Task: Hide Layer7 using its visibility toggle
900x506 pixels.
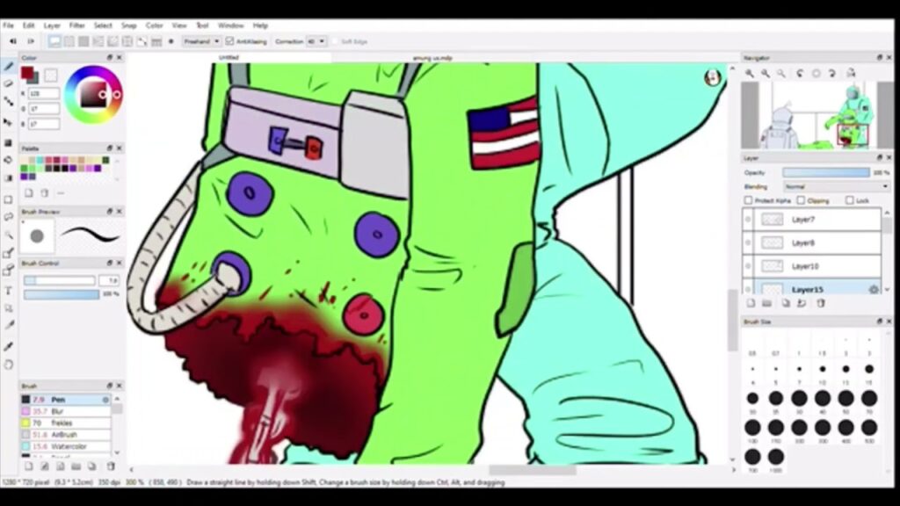Action: (x=748, y=220)
